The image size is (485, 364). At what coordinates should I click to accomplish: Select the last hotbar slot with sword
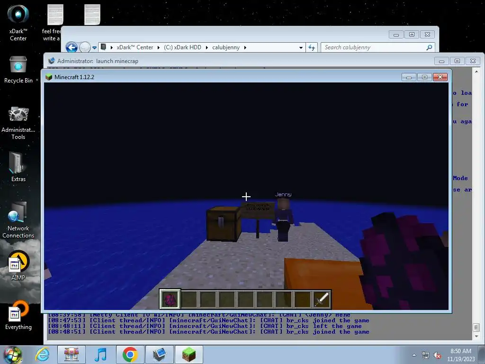(322, 300)
